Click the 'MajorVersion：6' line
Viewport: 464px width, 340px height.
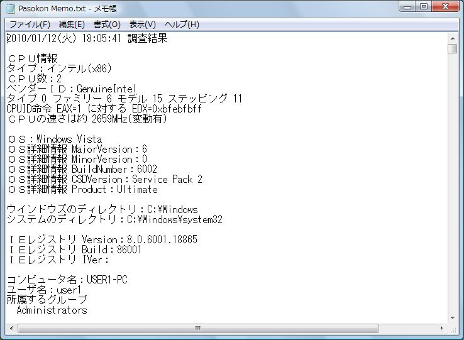click(x=77, y=149)
